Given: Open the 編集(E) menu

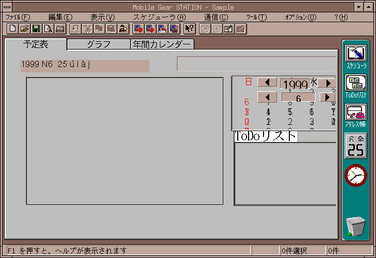Looking at the screenshot, I should pyautogui.click(x=60, y=17).
